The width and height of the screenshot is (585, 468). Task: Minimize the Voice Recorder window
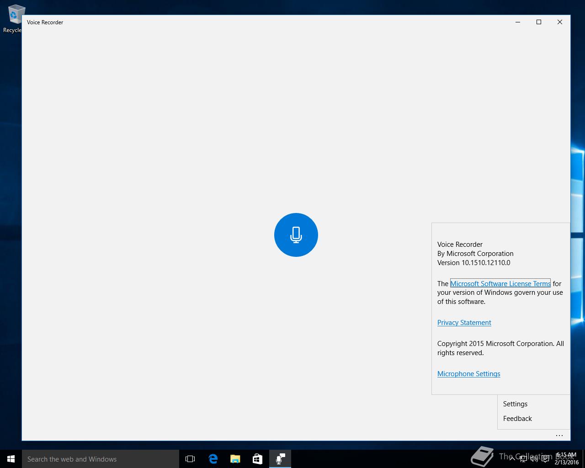point(518,22)
